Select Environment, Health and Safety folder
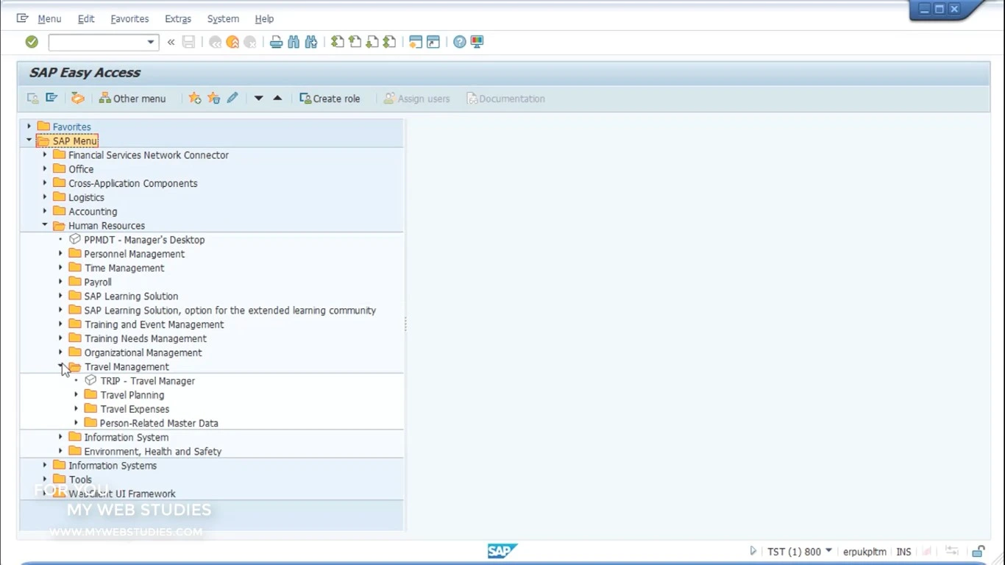 click(x=153, y=452)
